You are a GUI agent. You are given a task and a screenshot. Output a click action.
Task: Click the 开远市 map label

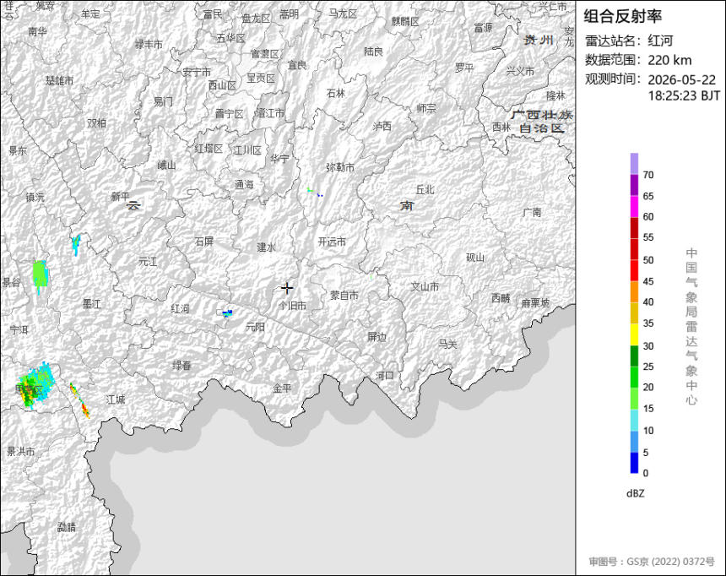(x=332, y=242)
